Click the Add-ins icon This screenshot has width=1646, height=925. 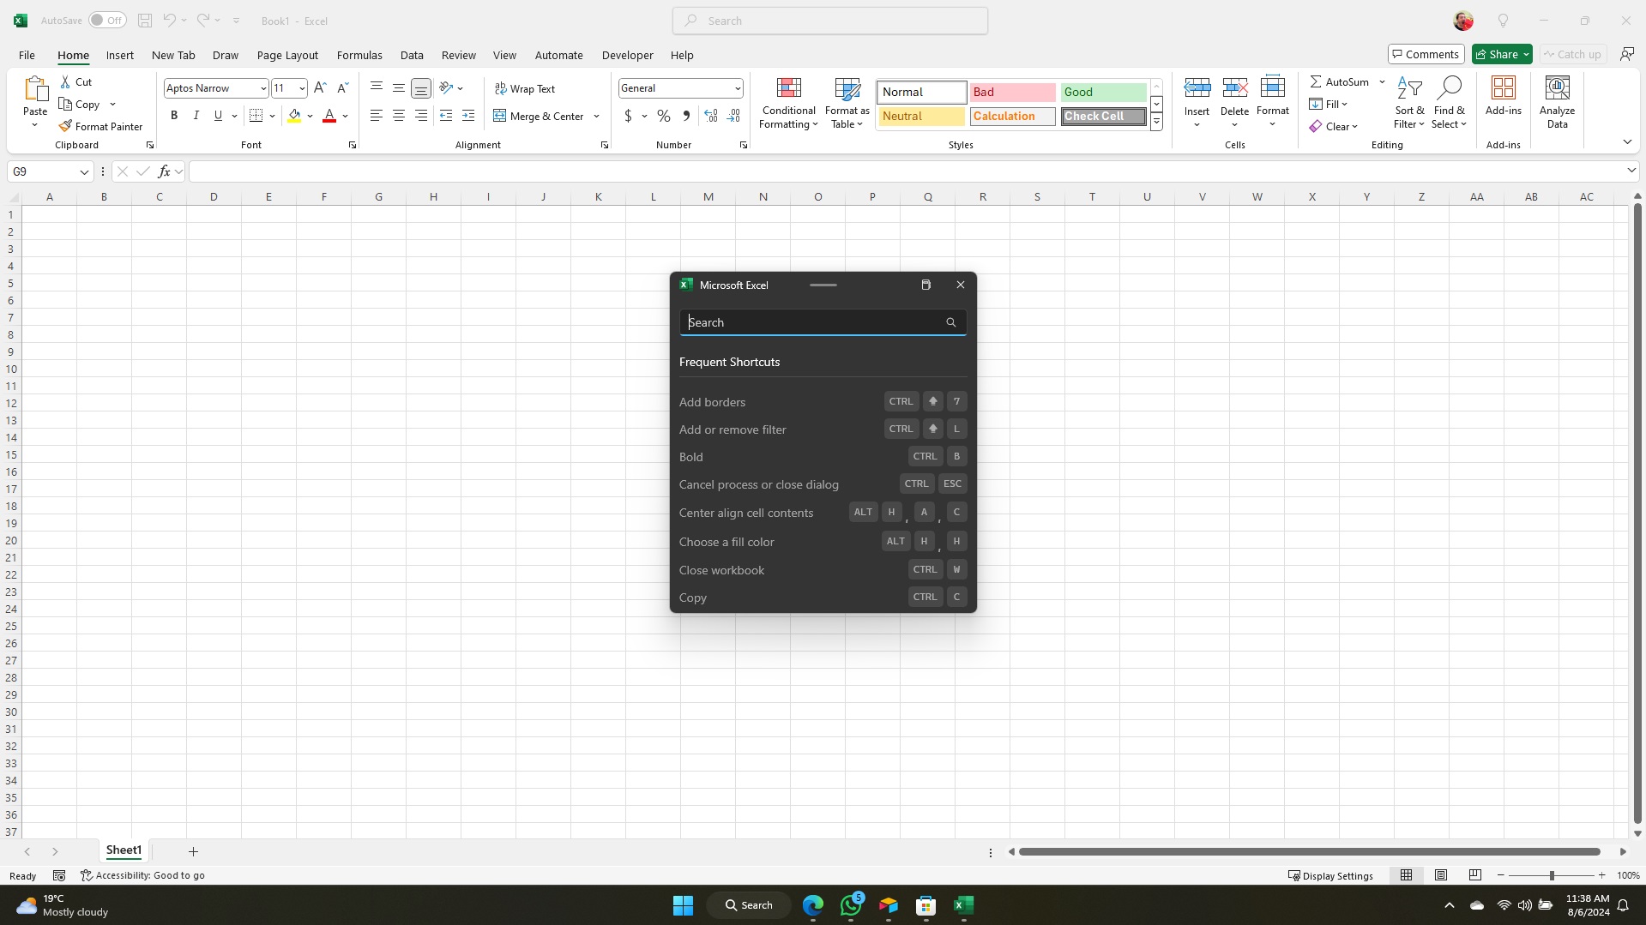1504,87
